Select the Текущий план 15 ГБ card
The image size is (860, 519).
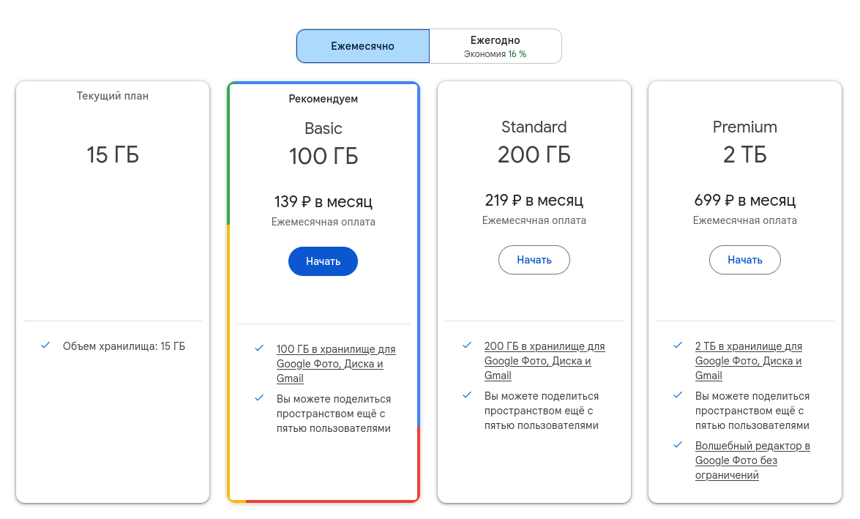113,220
